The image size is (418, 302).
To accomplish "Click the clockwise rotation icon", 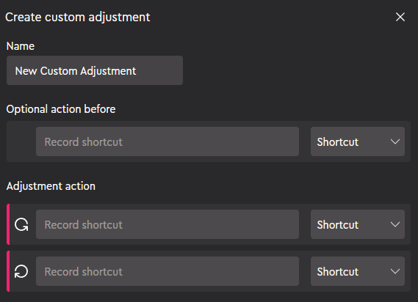I will (x=21, y=224).
